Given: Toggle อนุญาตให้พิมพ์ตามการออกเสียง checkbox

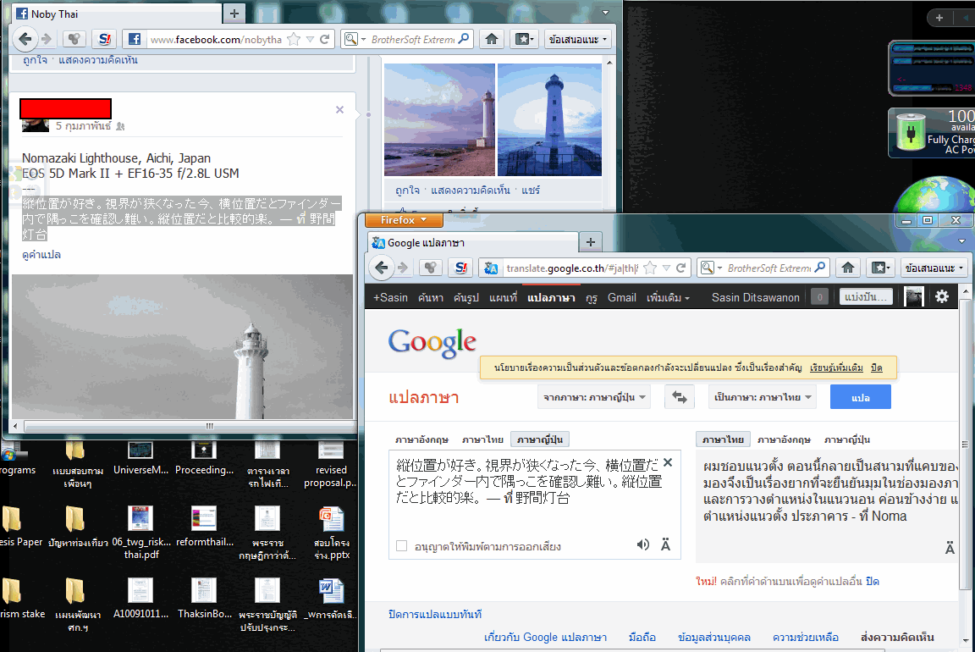Looking at the screenshot, I should [402, 546].
